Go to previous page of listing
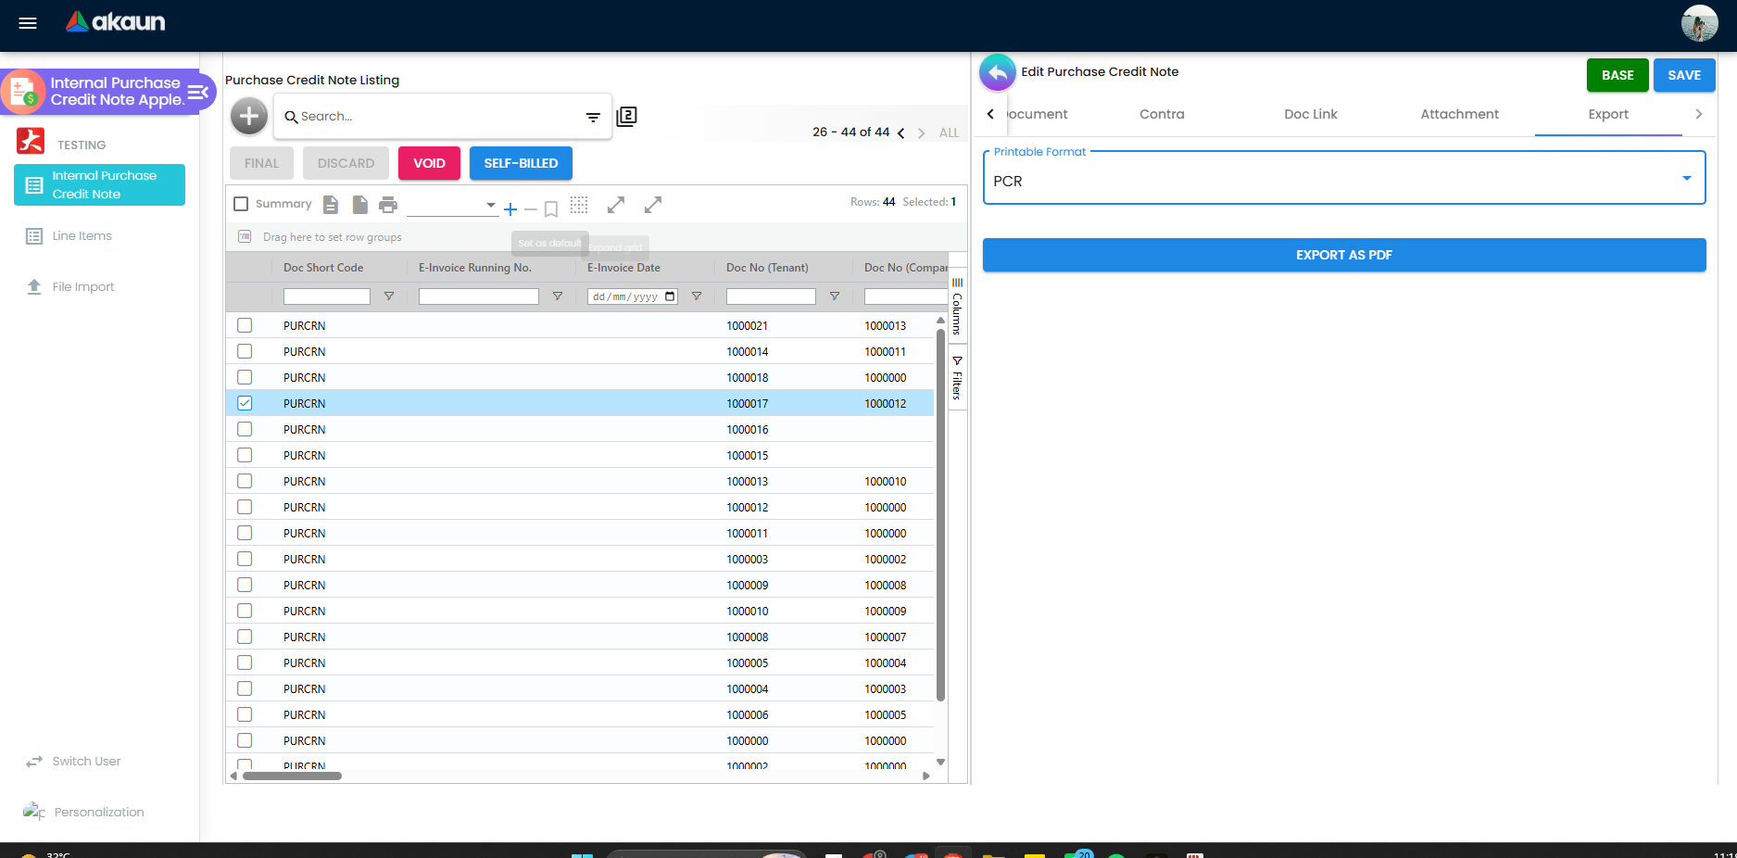This screenshot has width=1737, height=858. (900, 133)
